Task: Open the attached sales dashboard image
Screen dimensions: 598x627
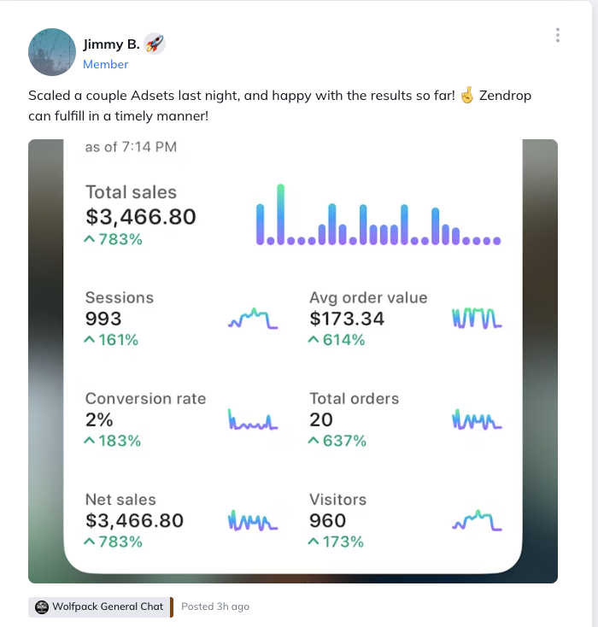Action: coord(292,360)
